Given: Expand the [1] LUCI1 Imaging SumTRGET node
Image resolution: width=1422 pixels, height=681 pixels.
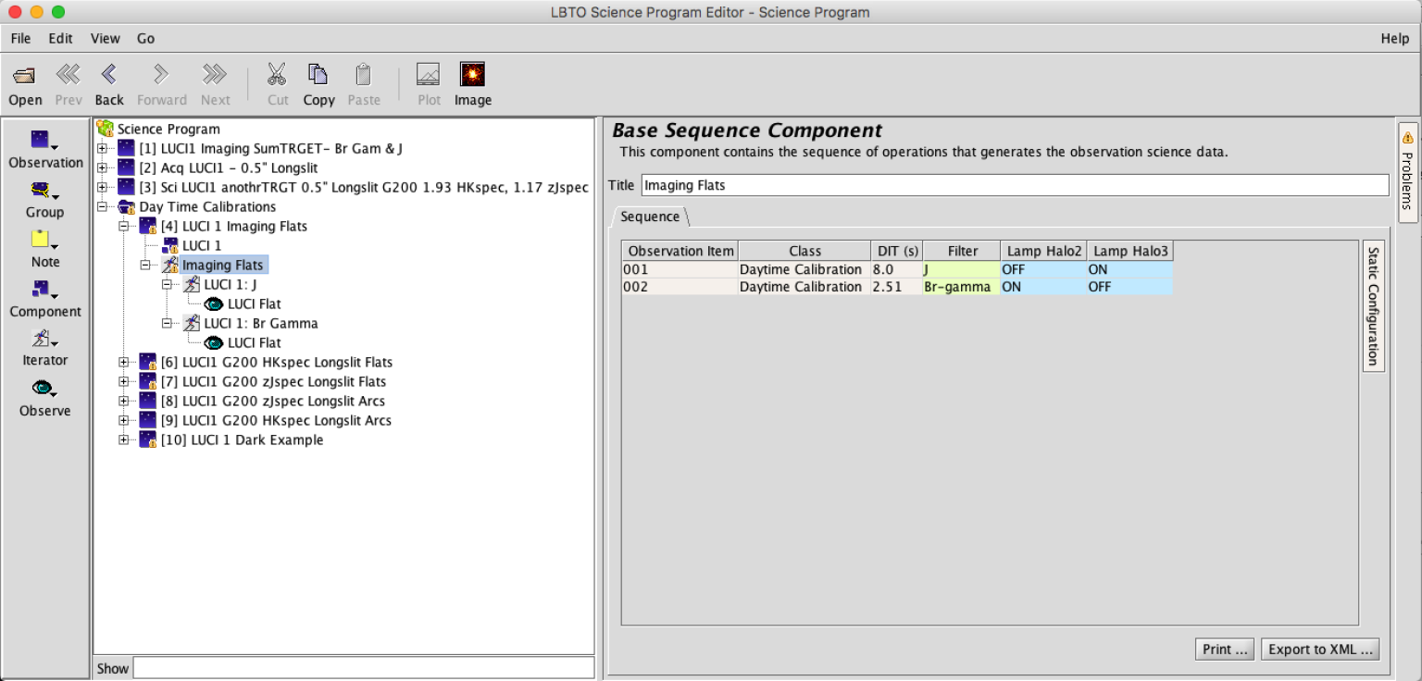Looking at the screenshot, I should click(x=102, y=148).
